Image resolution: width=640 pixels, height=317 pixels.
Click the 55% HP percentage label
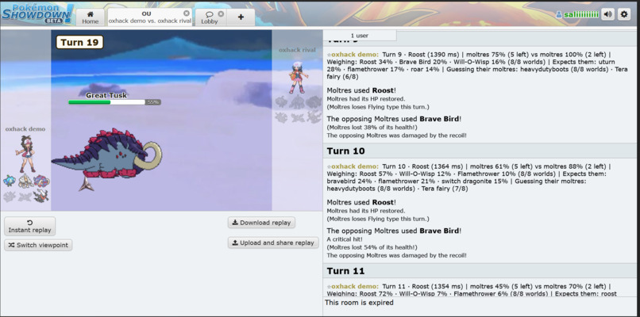153,102
